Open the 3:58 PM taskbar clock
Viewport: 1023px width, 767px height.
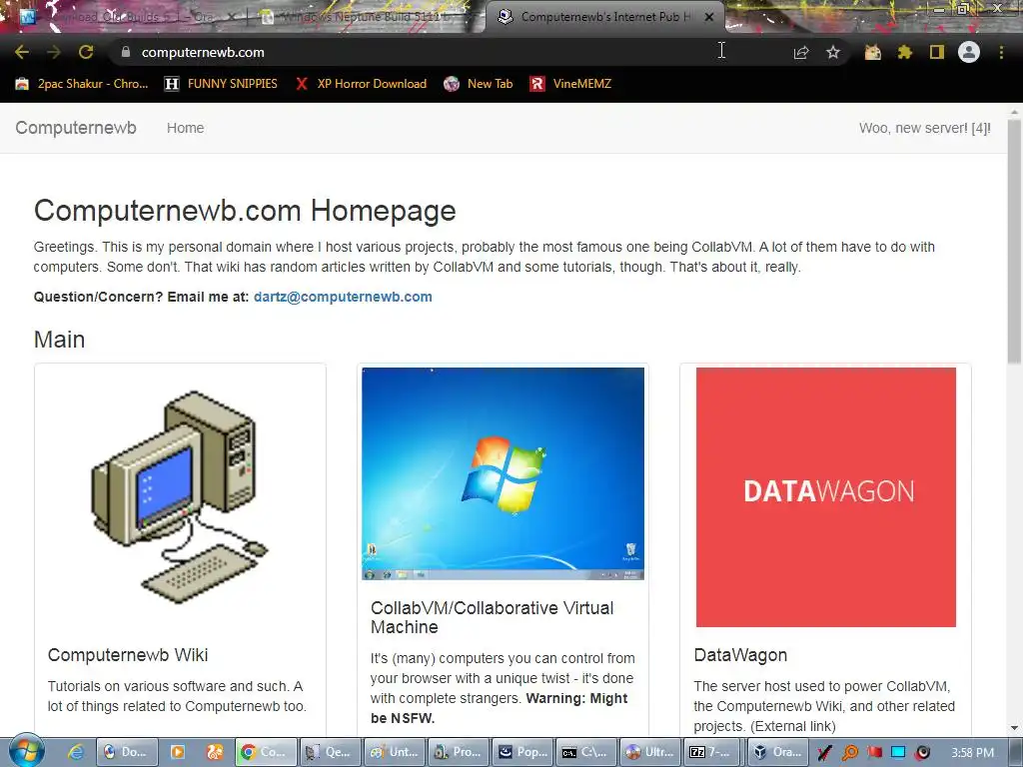(x=972, y=753)
